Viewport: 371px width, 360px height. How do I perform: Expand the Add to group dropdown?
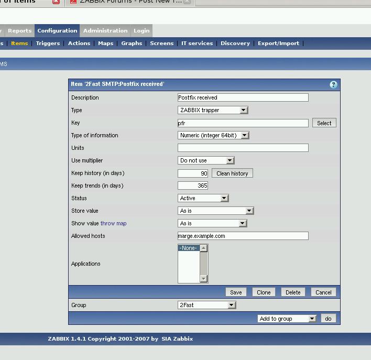287,319
